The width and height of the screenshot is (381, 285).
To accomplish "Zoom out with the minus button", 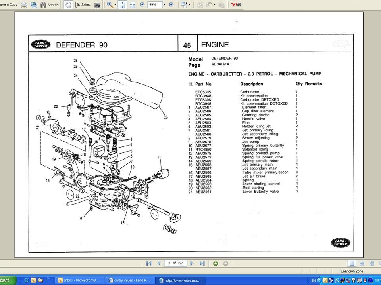I will 142,5.
